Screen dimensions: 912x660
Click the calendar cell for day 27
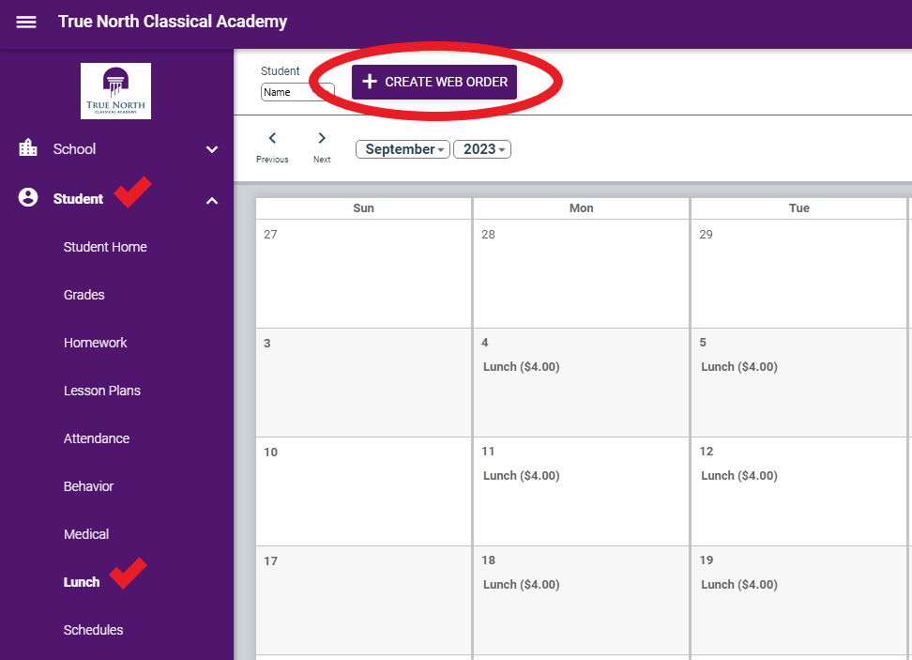[x=363, y=273]
